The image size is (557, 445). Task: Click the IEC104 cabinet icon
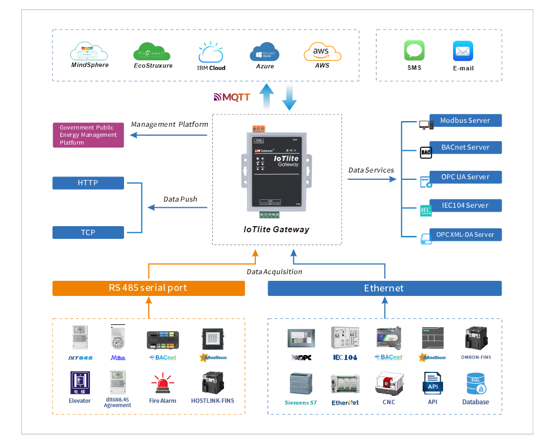point(345,337)
